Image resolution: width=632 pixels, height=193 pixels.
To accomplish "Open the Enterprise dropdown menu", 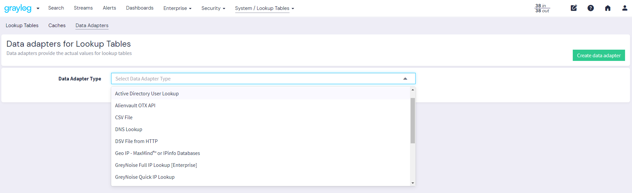I will pos(177,8).
